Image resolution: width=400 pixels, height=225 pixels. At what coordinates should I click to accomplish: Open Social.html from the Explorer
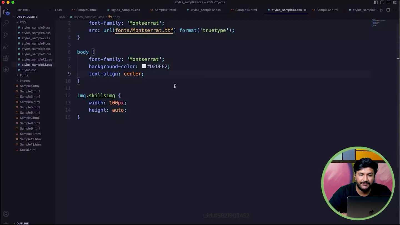coord(28,150)
